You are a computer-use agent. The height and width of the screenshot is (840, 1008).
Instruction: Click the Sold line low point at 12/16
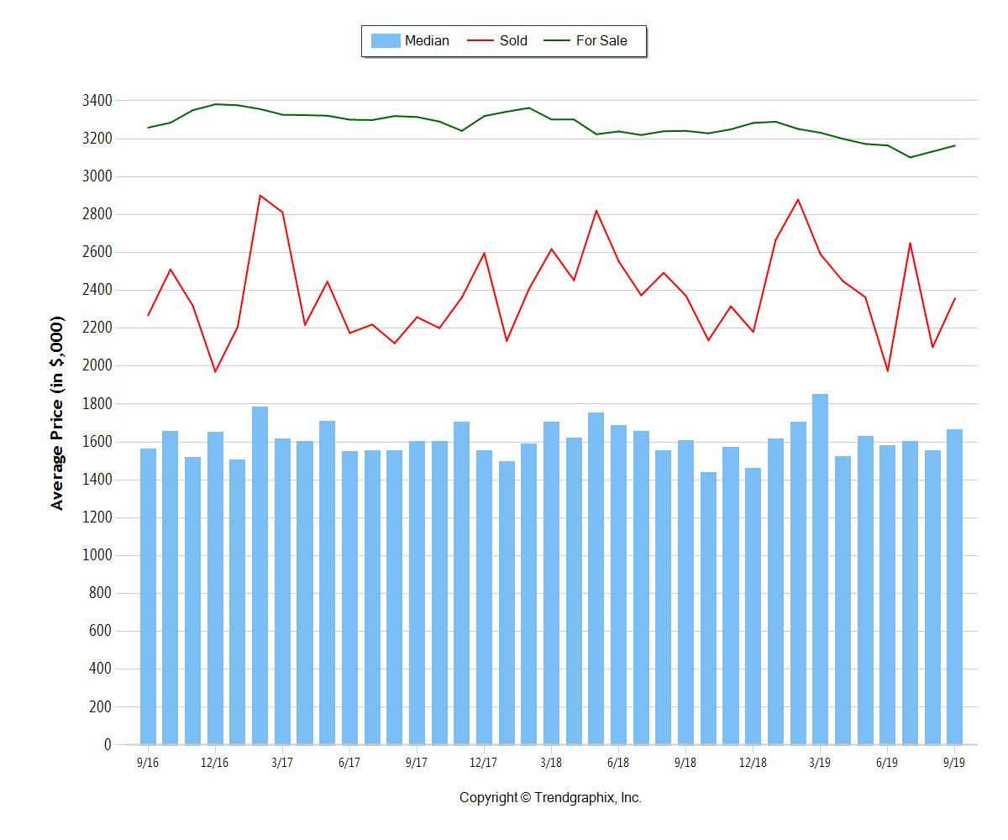[215, 371]
